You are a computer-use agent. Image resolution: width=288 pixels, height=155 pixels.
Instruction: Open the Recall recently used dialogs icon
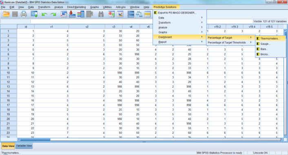(34, 14)
